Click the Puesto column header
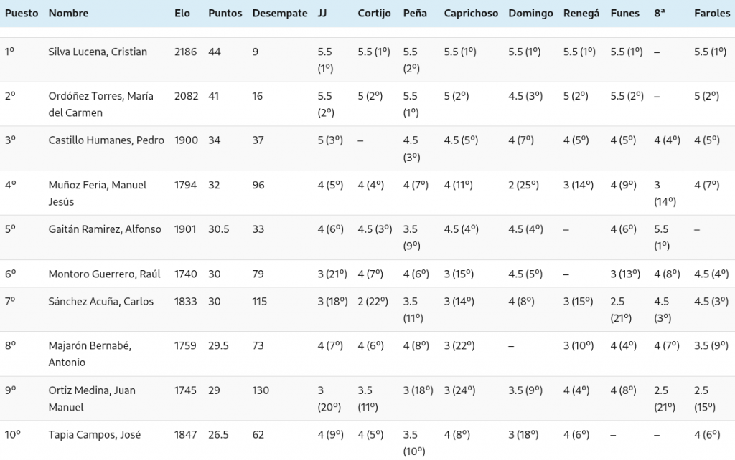 click(x=22, y=14)
